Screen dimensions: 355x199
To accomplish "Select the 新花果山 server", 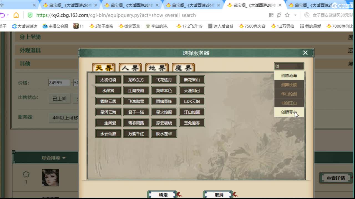I will coord(192,80).
